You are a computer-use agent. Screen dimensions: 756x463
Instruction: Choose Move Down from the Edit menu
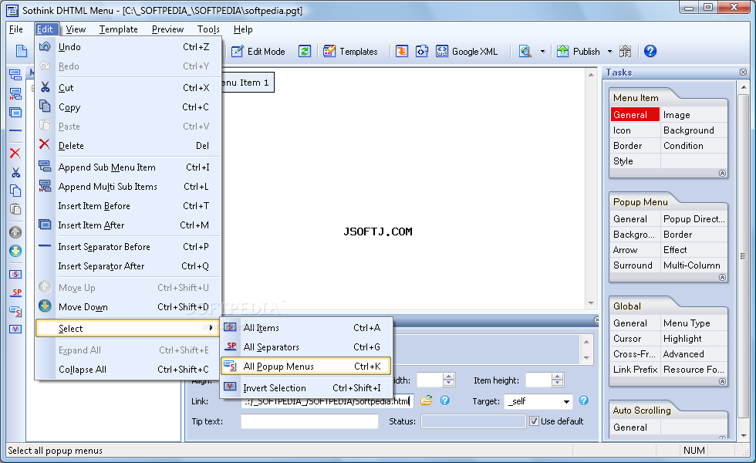coord(128,307)
